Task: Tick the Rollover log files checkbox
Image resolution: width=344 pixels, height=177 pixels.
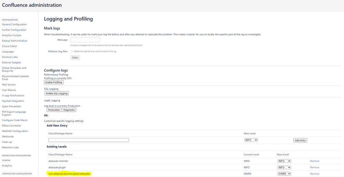Action: click(x=71, y=51)
